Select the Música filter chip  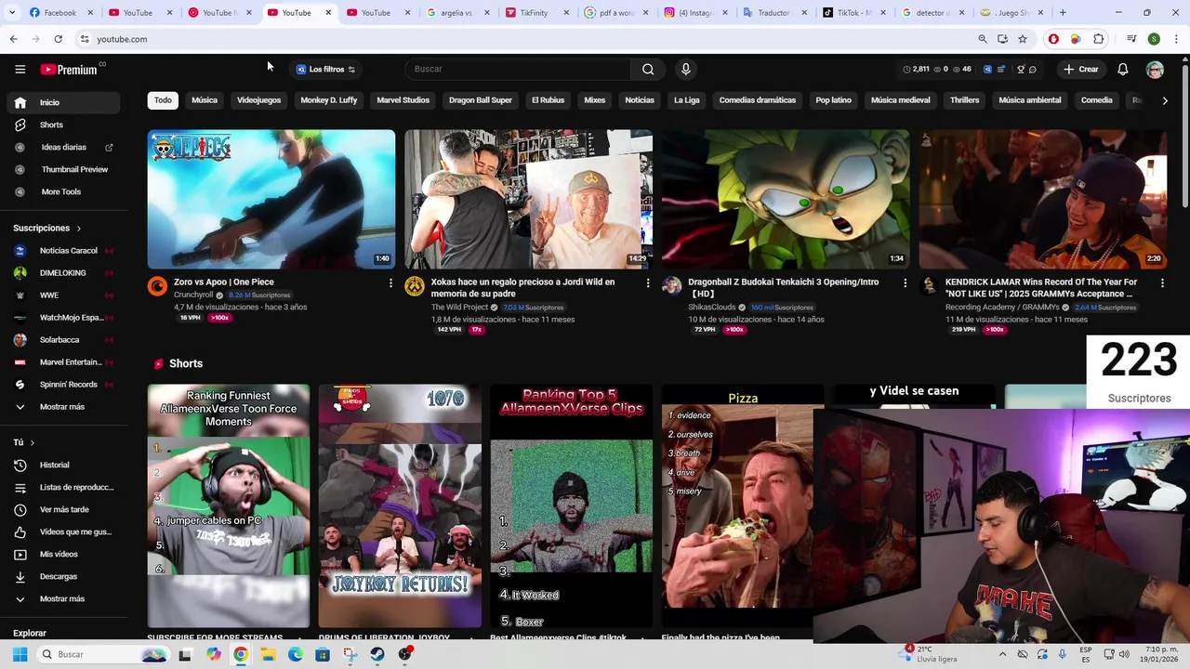[x=205, y=100]
